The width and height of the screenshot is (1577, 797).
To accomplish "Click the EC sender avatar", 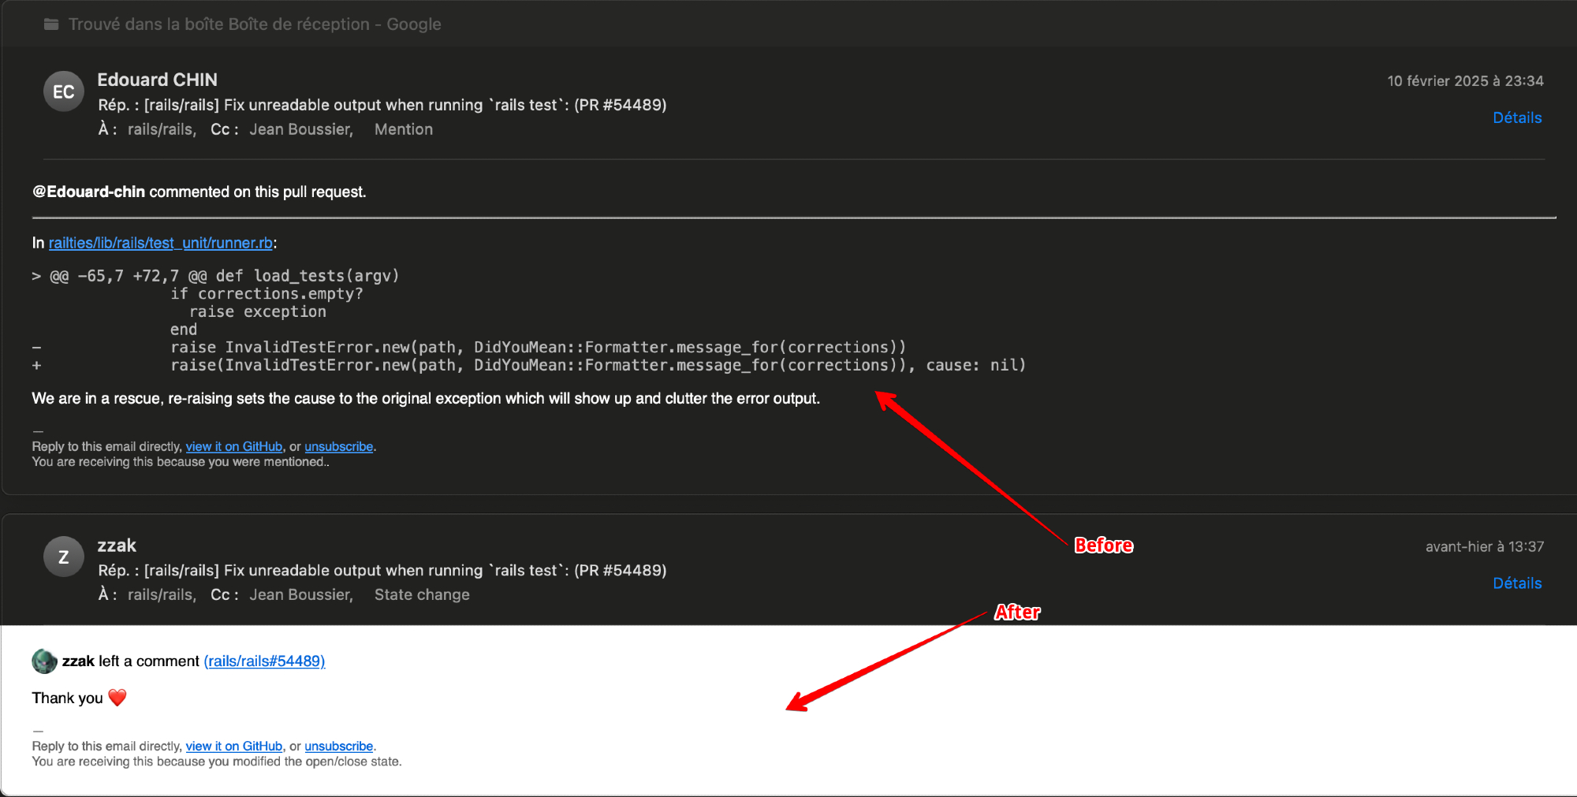I will click(x=63, y=91).
